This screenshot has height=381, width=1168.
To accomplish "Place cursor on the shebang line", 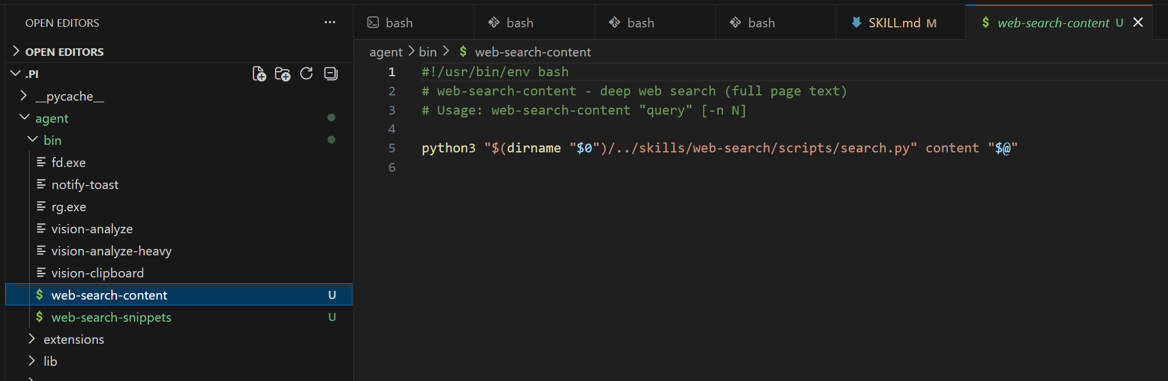I will coord(495,72).
